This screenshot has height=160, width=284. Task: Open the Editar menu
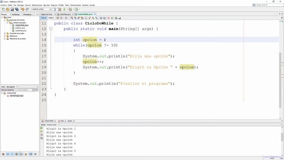[10, 5]
